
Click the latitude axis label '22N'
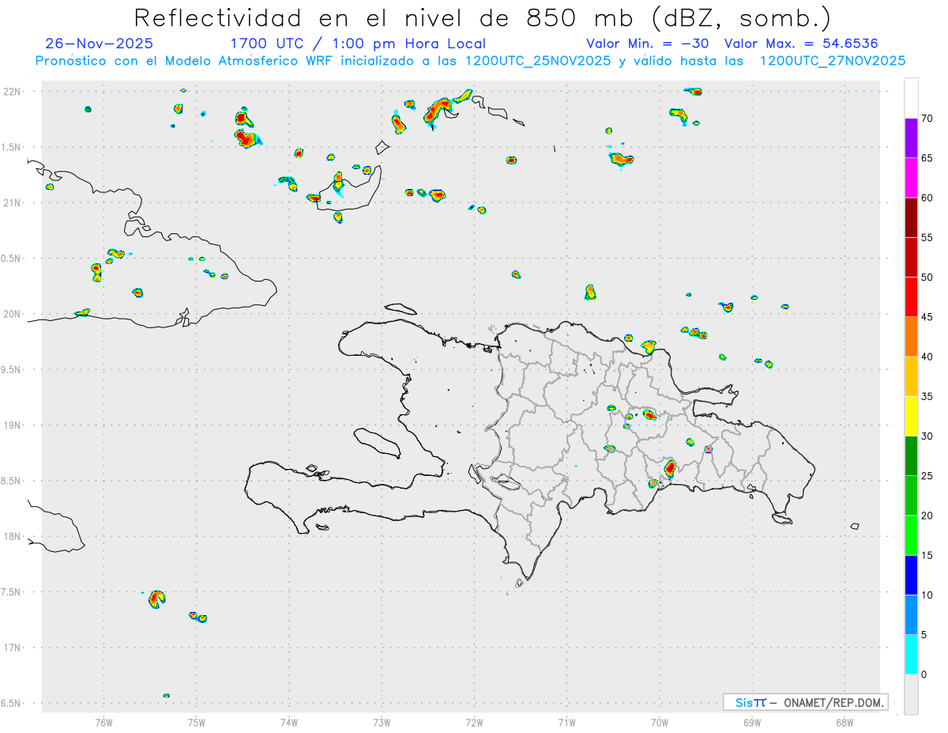click(13, 92)
